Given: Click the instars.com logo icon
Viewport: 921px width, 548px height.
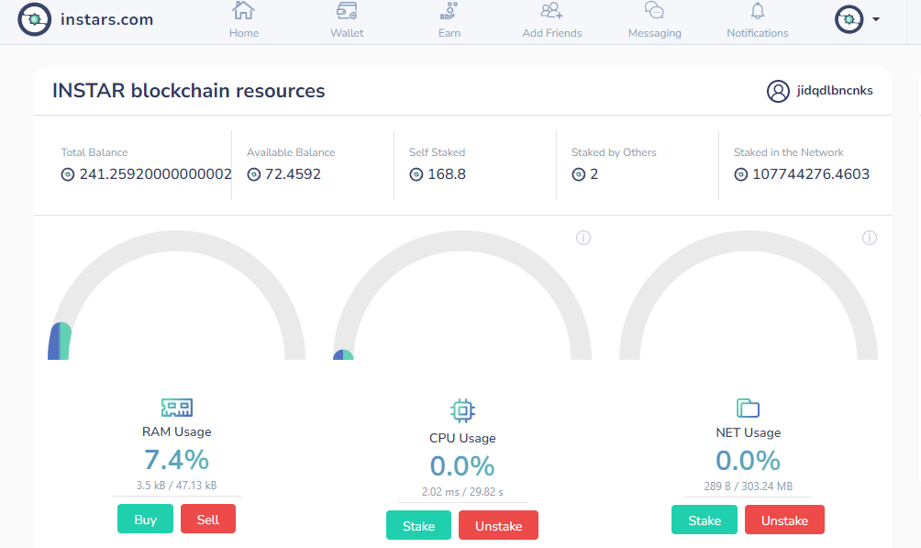Looking at the screenshot, I should 34,19.
